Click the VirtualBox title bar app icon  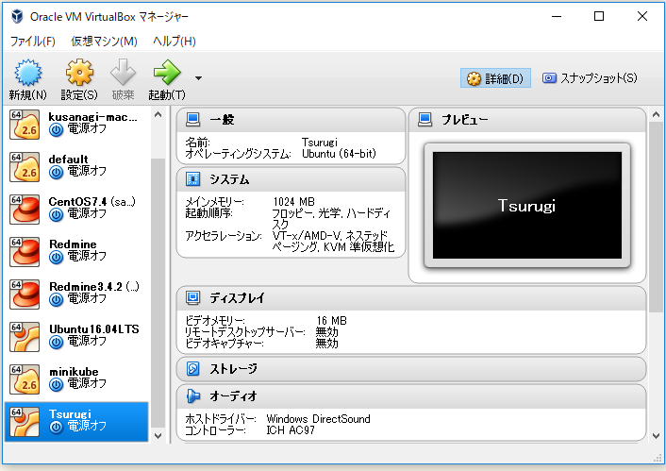click(17, 17)
